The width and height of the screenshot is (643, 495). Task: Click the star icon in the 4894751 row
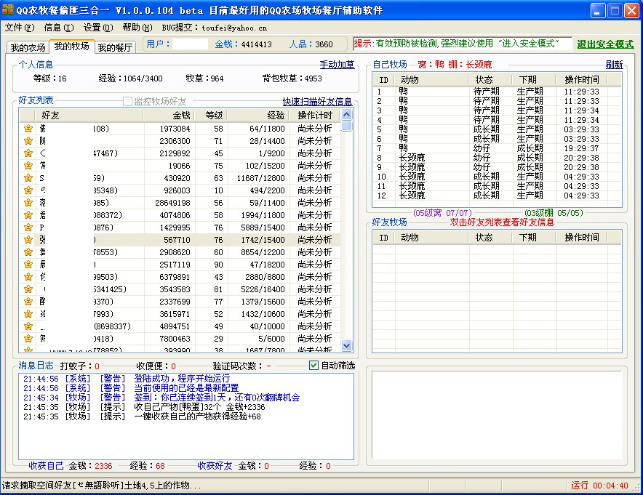coord(28,326)
